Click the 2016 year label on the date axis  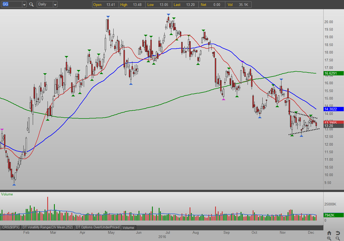[x=162, y=237]
